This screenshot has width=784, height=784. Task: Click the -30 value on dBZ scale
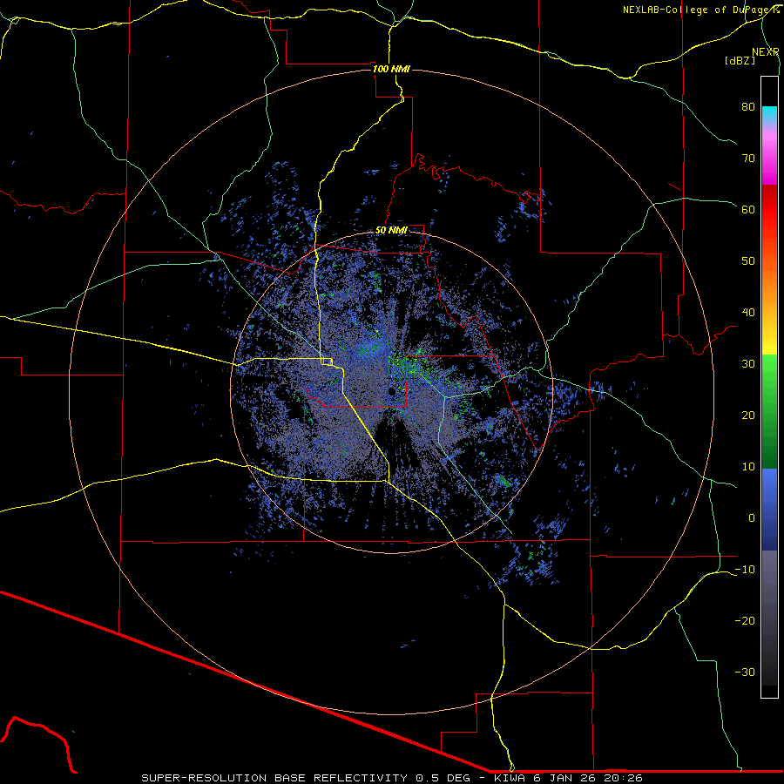point(745,672)
